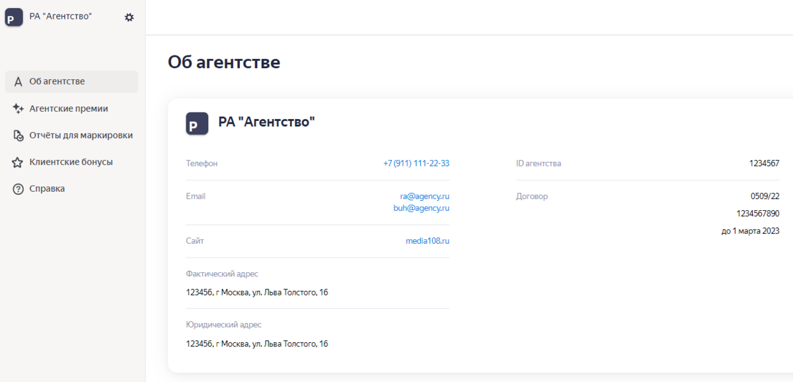Open the Об агентстве menu item
Image resolution: width=793 pixels, height=382 pixels.
click(x=71, y=82)
